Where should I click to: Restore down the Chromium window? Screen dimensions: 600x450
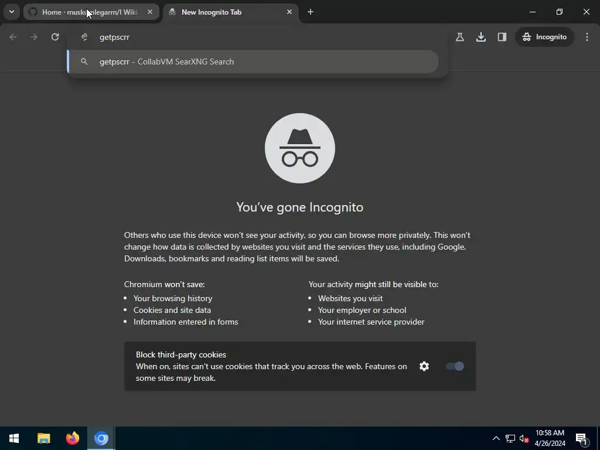(560, 12)
